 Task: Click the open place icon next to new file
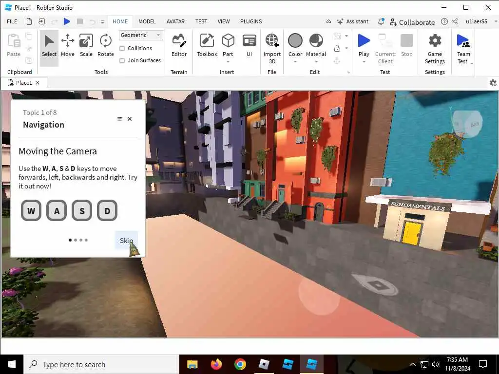pos(42,21)
